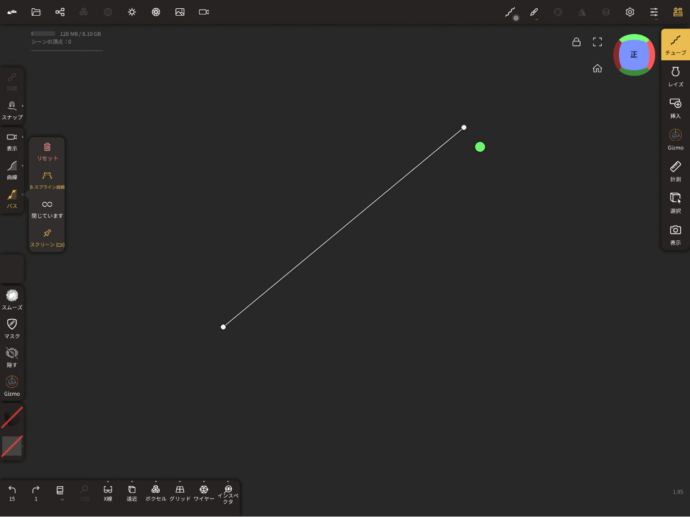The image size is (690, 517).
Task: Open the settings gear menu
Action: (630, 12)
